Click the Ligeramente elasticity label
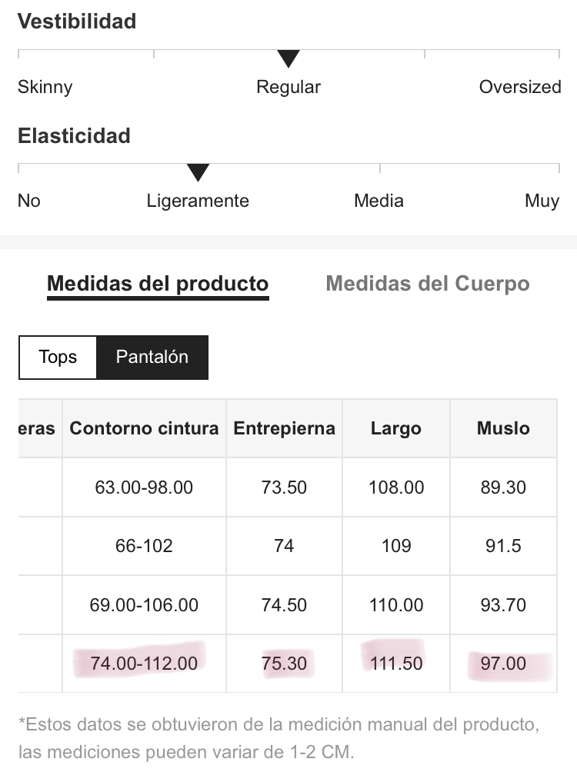Viewport: 577px width, 782px height. click(198, 201)
